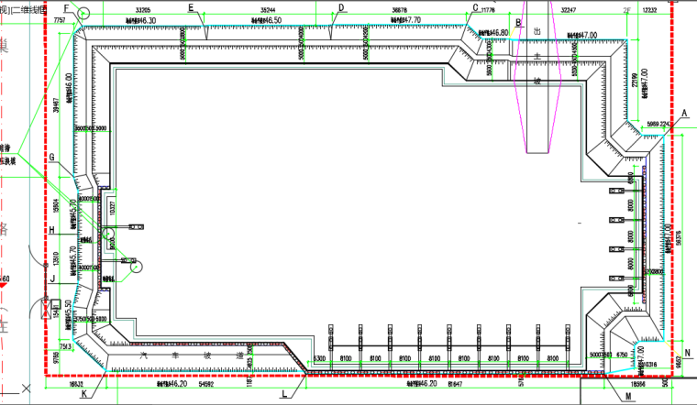Image resolution: width=697 pixels, height=405 pixels.
Task: Select section label A on right edge
Action: [x=683, y=112]
